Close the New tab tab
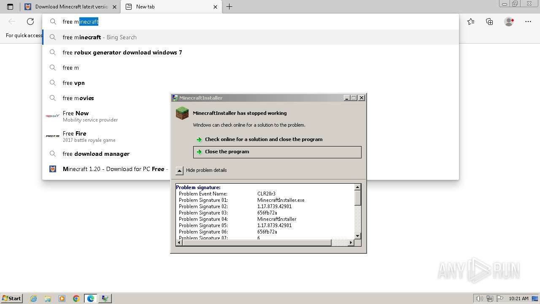This screenshot has height=304, width=540. pos(216,7)
